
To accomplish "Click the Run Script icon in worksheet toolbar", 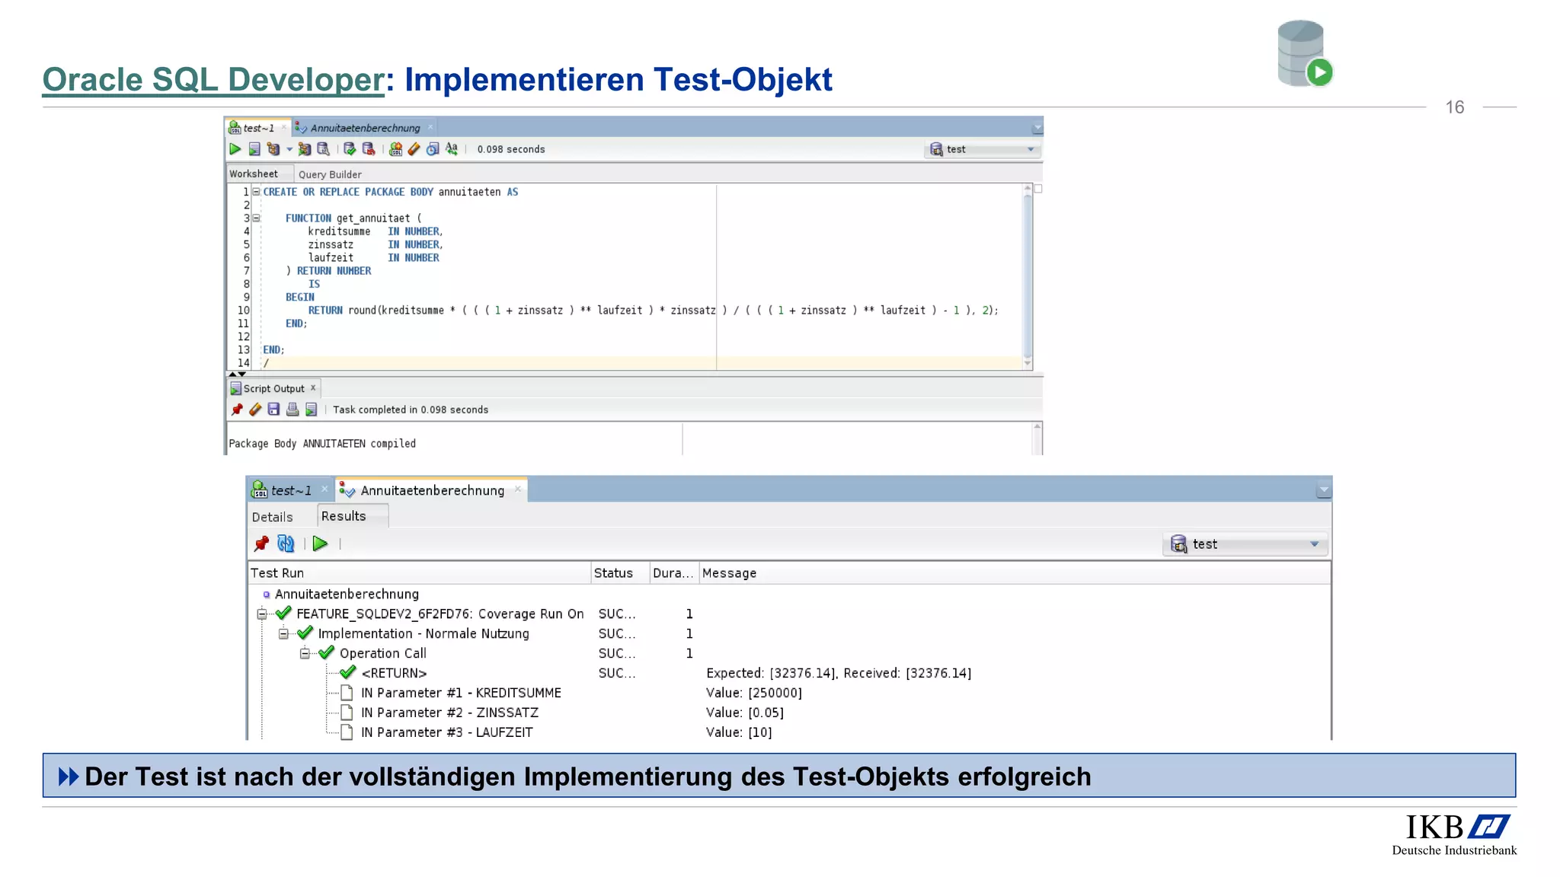I will click(x=254, y=149).
